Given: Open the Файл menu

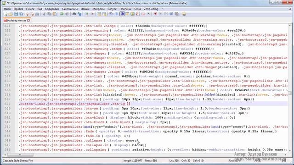Looking at the screenshot, I should [x=7, y=9].
